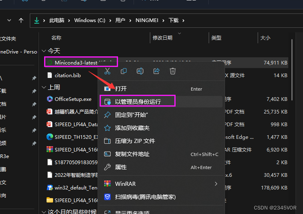Screen dimensions: 303x214
Task: Choose 以管理员身份运行 from context menu
Action: 161,102
